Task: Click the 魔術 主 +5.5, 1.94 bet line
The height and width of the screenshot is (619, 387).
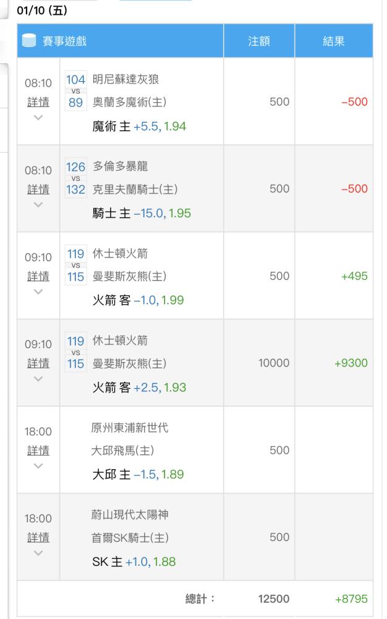Action: (139, 126)
